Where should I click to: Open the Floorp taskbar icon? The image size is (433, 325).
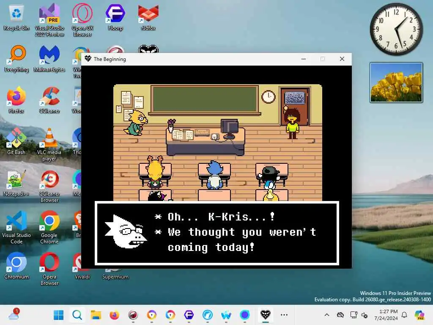coord(189,315)
